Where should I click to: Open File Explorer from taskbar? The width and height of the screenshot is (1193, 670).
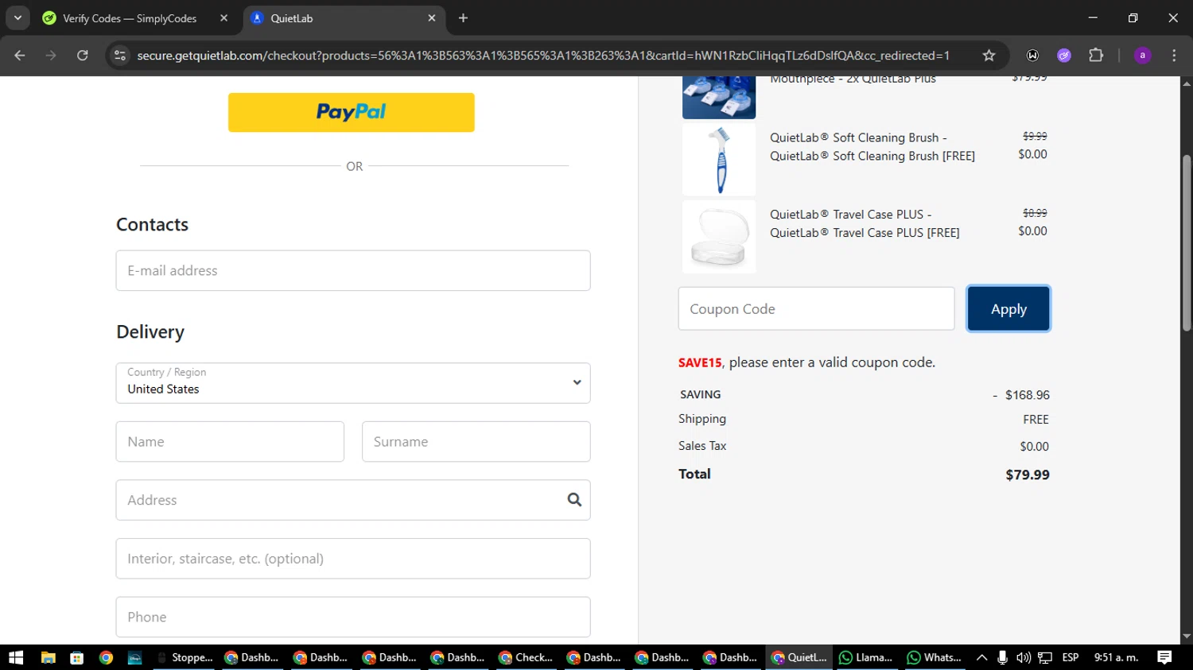coord(48,657)
